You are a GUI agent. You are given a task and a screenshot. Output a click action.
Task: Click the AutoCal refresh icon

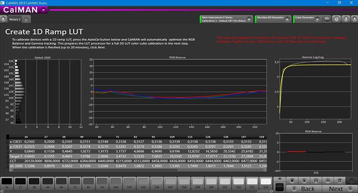340,181
